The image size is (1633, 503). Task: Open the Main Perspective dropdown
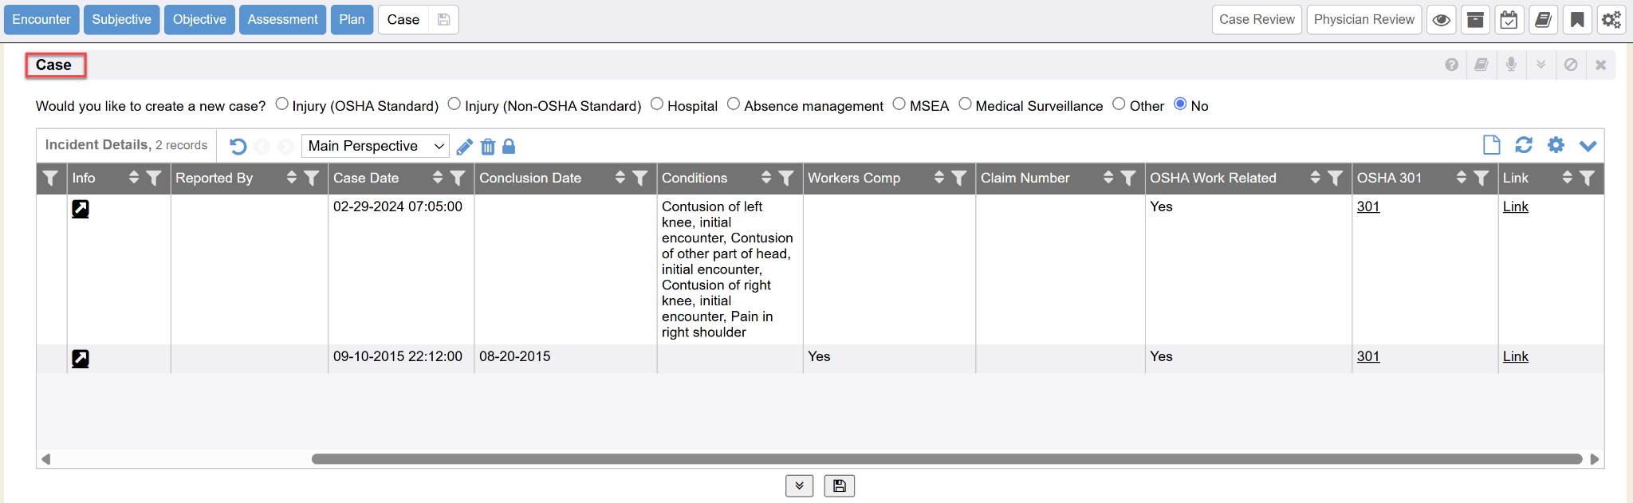pos(375,146)
